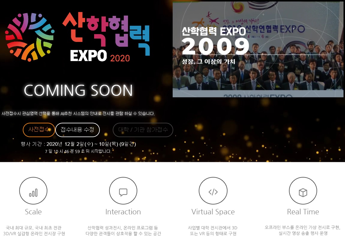Click the Scale heading text
This screenshot has width=345, height=241.
(x=33, y=212)
